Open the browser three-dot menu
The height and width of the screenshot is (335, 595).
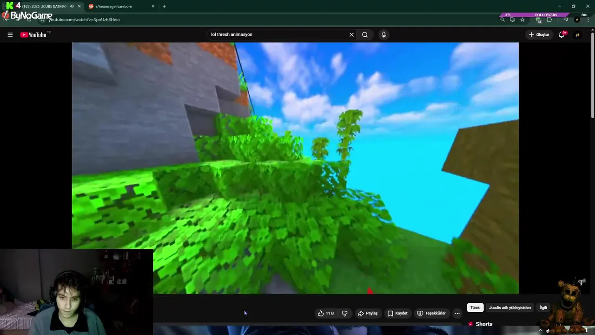588,20
